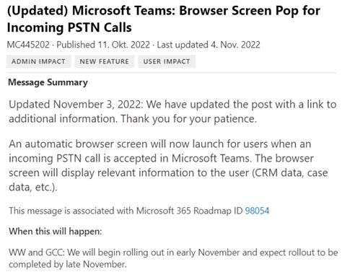Click 'Incoming PSTN Calls' in the title

coord(69,27)
